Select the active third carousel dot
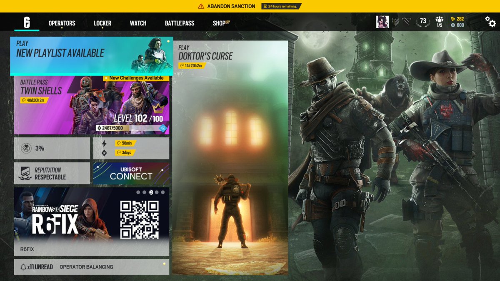The width and height of the screenshot is (500, 281). click(x=151, y=192)
